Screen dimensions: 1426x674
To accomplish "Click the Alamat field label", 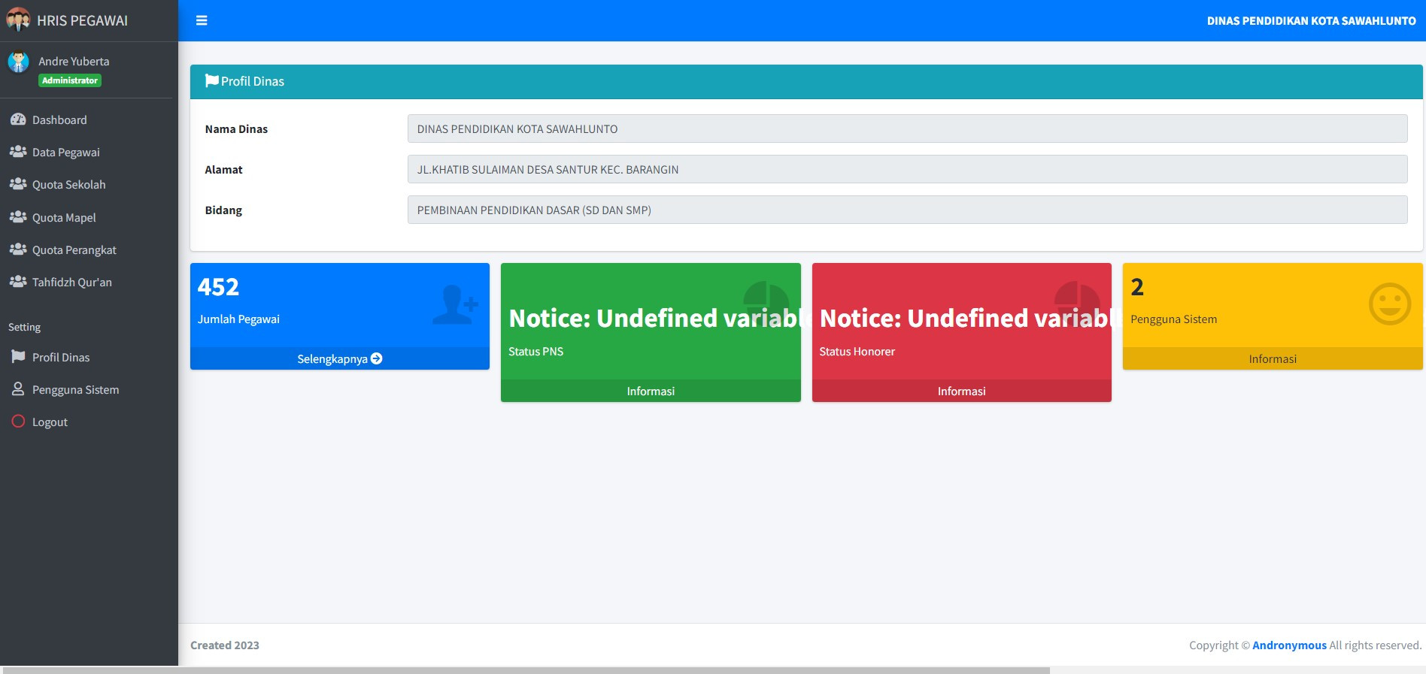I will (223, 169).
